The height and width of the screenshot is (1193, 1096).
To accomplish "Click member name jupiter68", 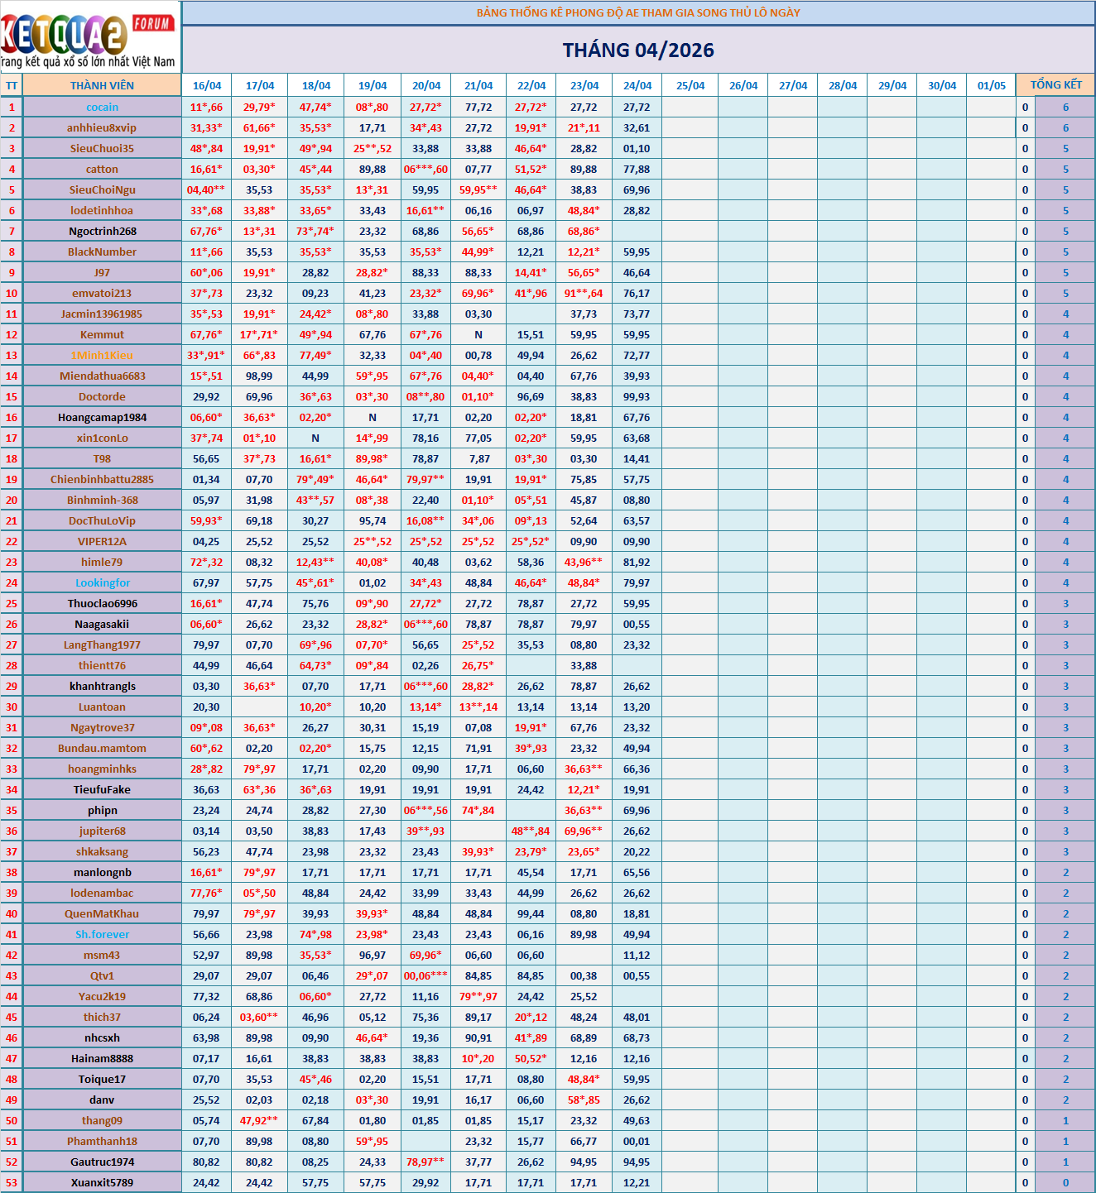I will [102, 831].
